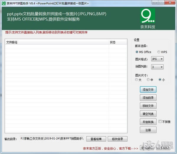Click the 状态 column header
This screenshot has height=154, width=177.
(x=118, y=42)
